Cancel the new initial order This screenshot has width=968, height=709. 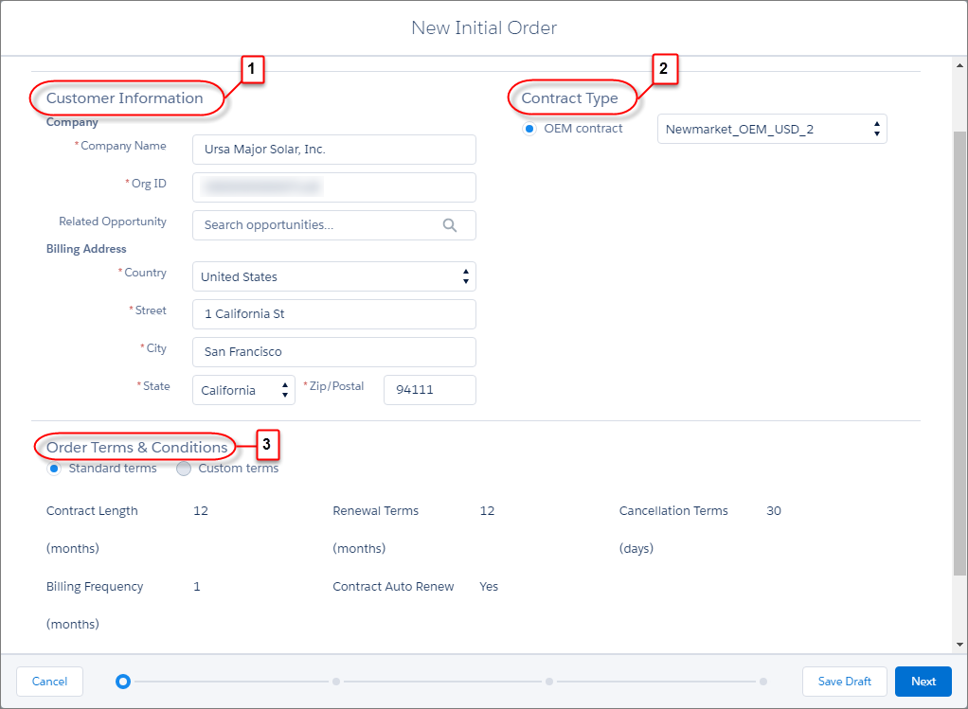(x=49, y=682)
